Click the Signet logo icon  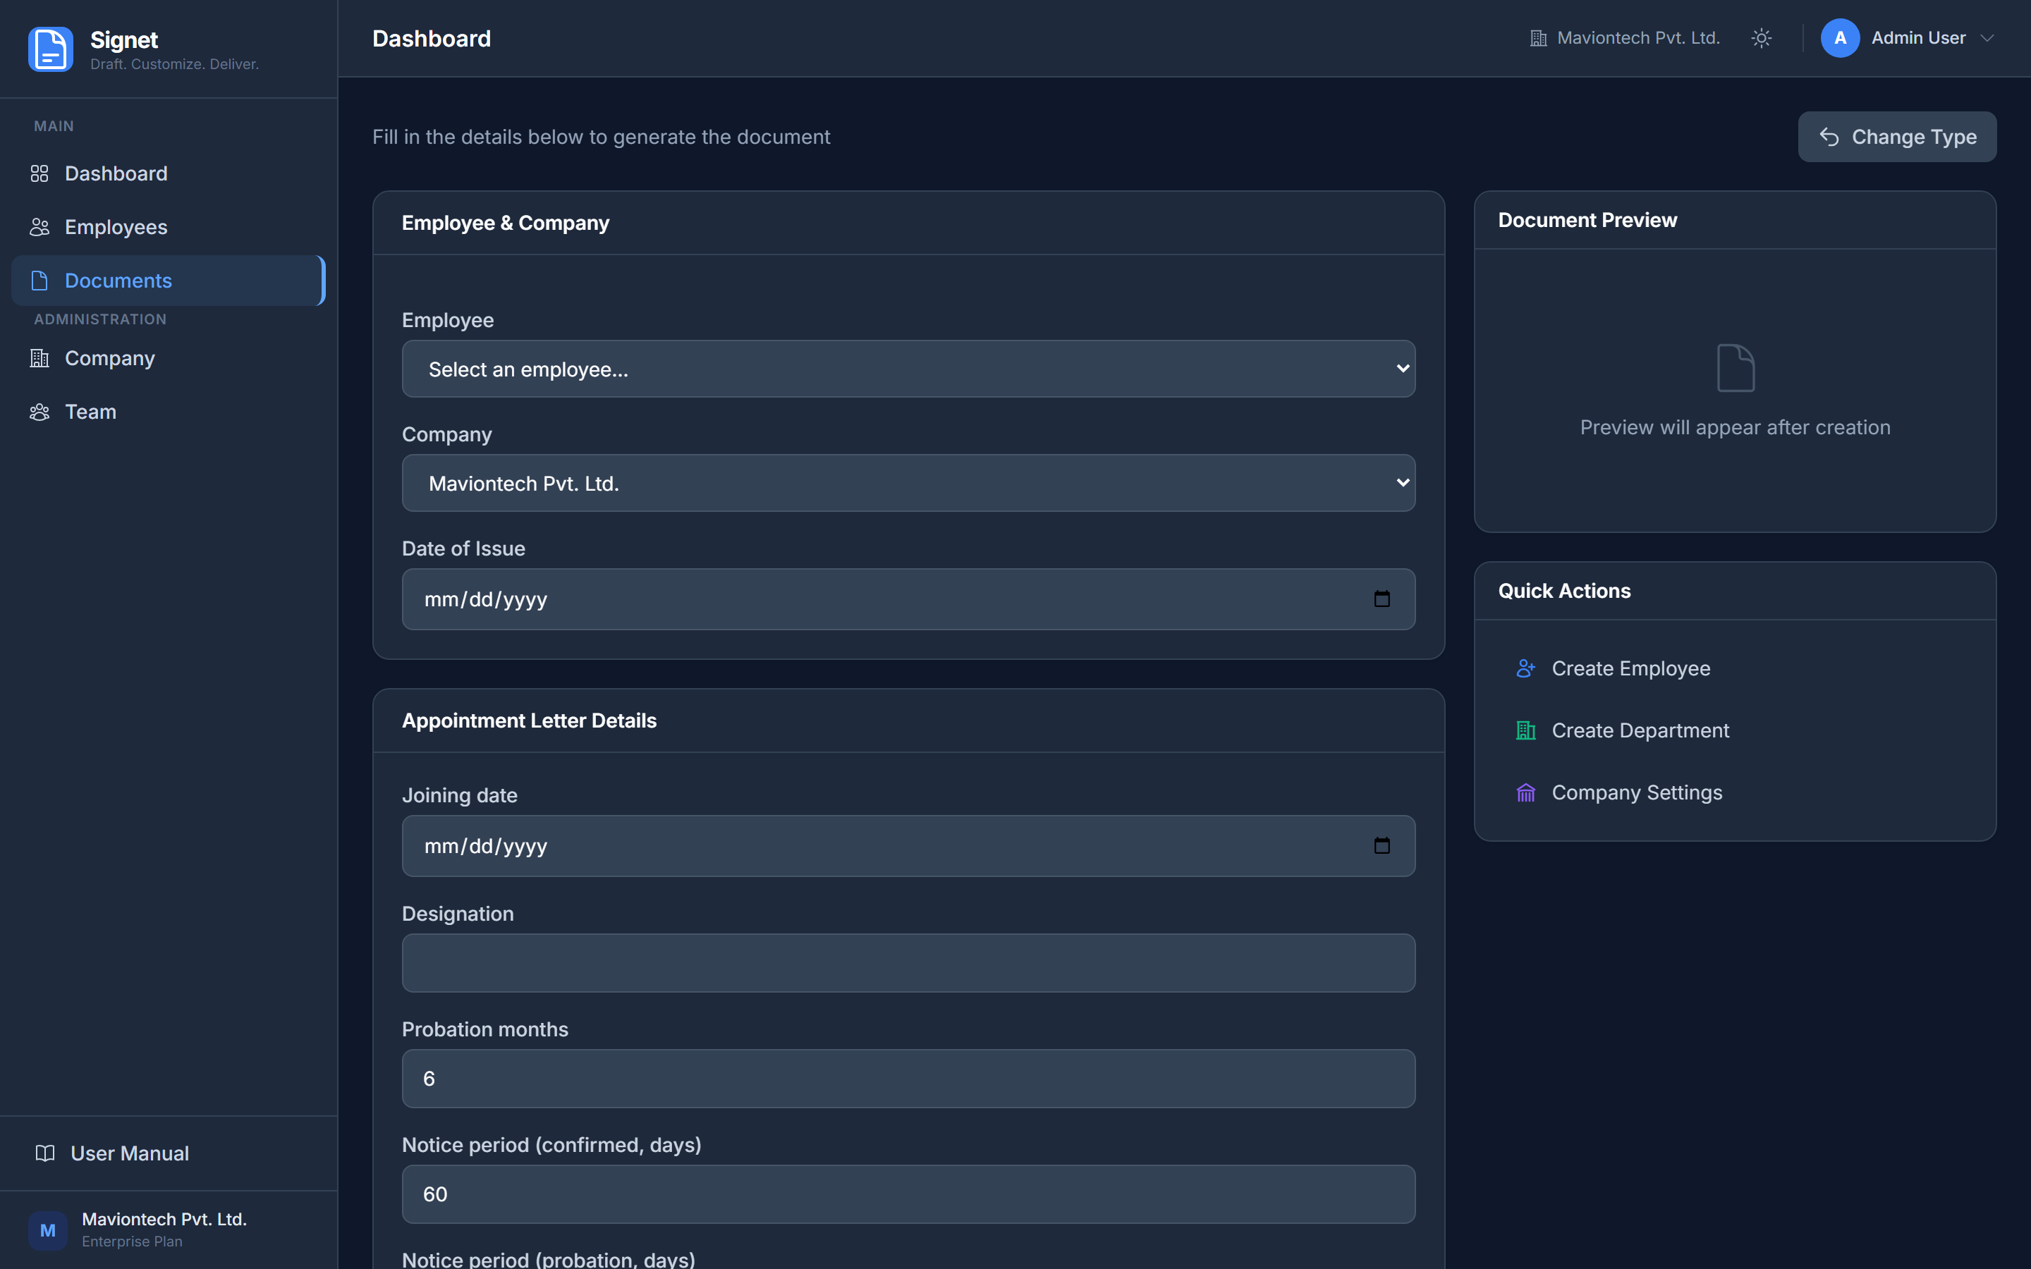pos(50,49)
